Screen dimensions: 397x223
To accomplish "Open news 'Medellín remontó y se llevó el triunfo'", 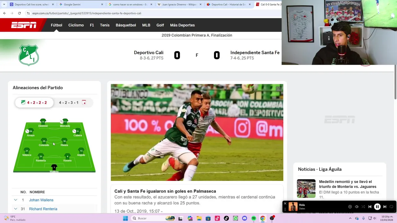I will 348,184.
